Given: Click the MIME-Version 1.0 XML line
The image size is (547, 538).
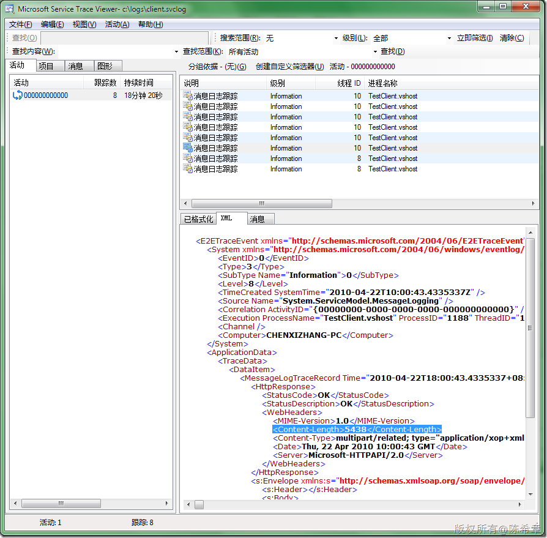Looking at the screenshot, I should coord(344,420).
